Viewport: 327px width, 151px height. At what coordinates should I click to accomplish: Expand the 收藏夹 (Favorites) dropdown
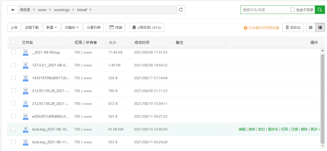(x=72, y=27)
